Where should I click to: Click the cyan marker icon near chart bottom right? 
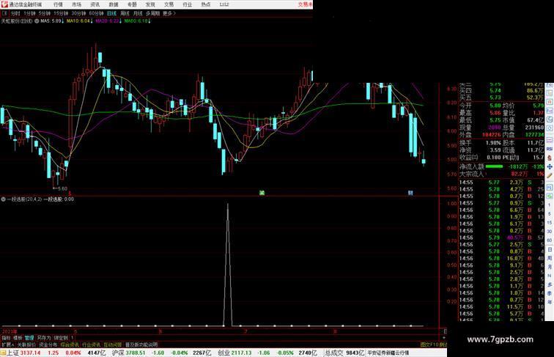(x=410, y=193)
